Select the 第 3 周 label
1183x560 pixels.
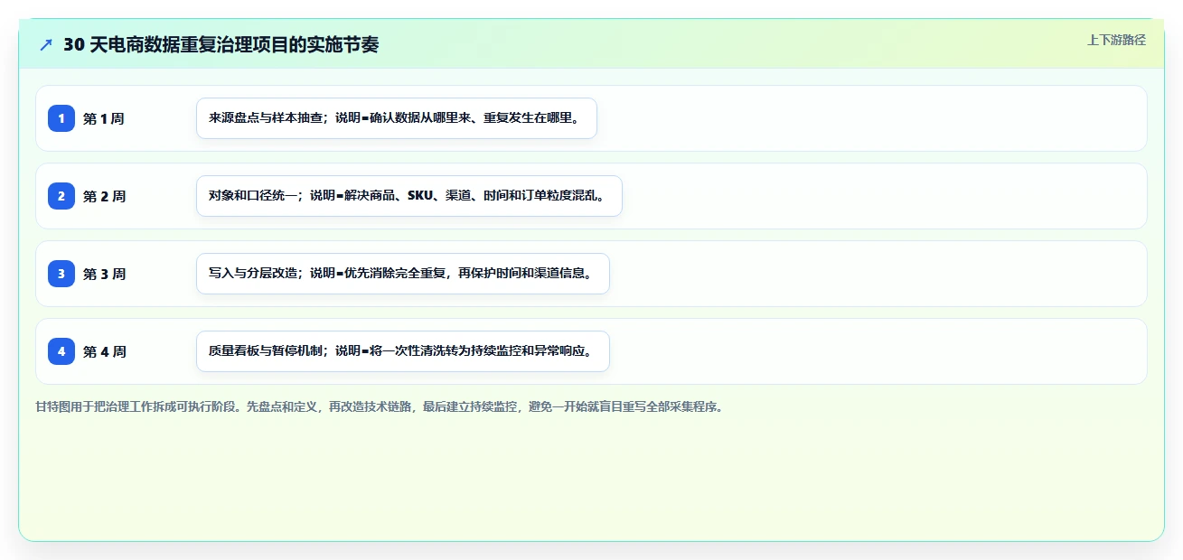pyautogui.click(x=104, y=274)
